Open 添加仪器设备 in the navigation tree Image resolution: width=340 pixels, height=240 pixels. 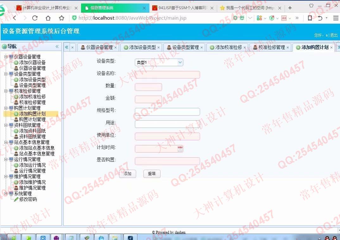(x=32, y=62)
